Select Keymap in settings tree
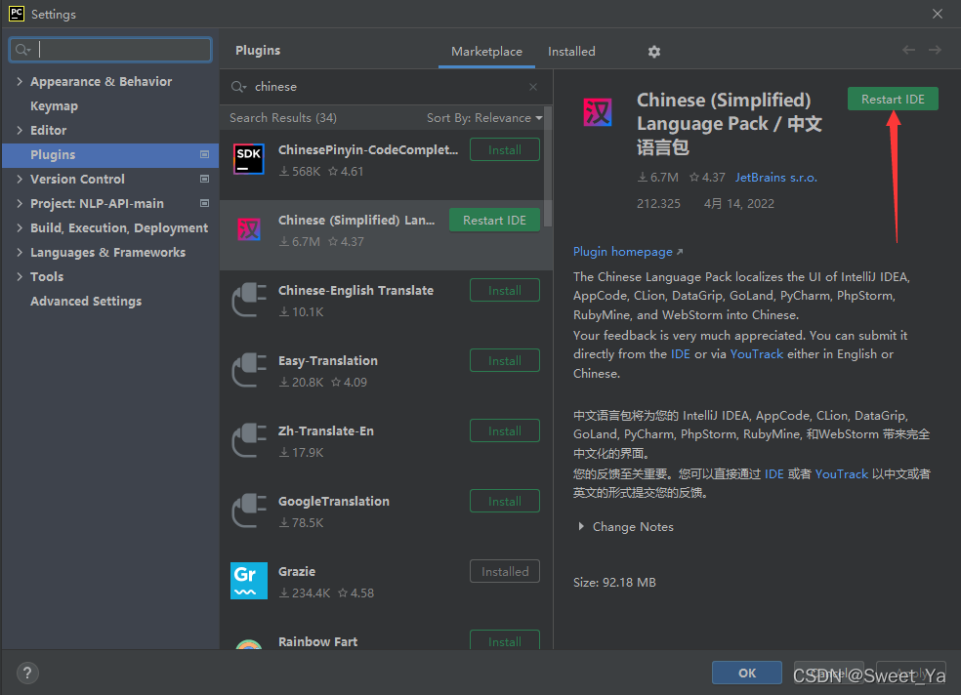 (54, 106)
